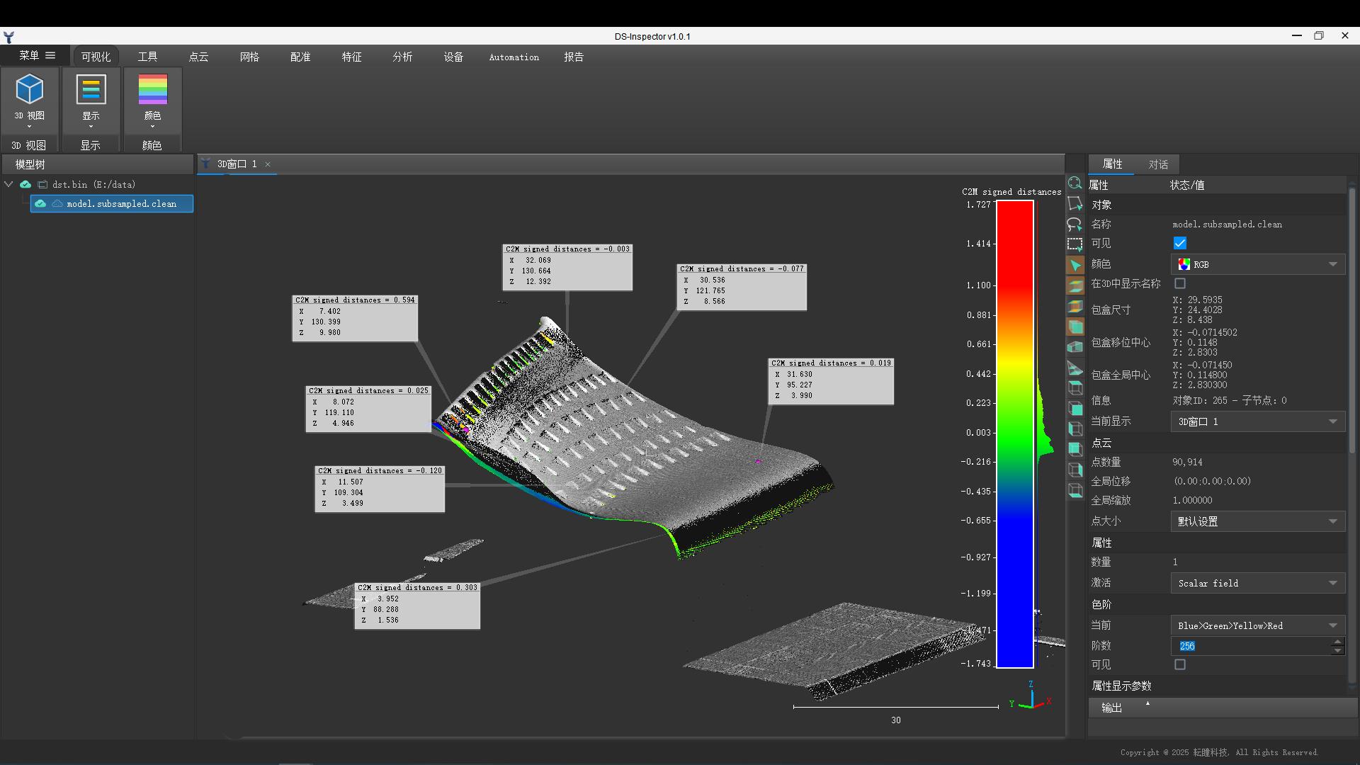Switch to the 点云 ribbon tab
1360x765 pixels.
click(198, 57)
